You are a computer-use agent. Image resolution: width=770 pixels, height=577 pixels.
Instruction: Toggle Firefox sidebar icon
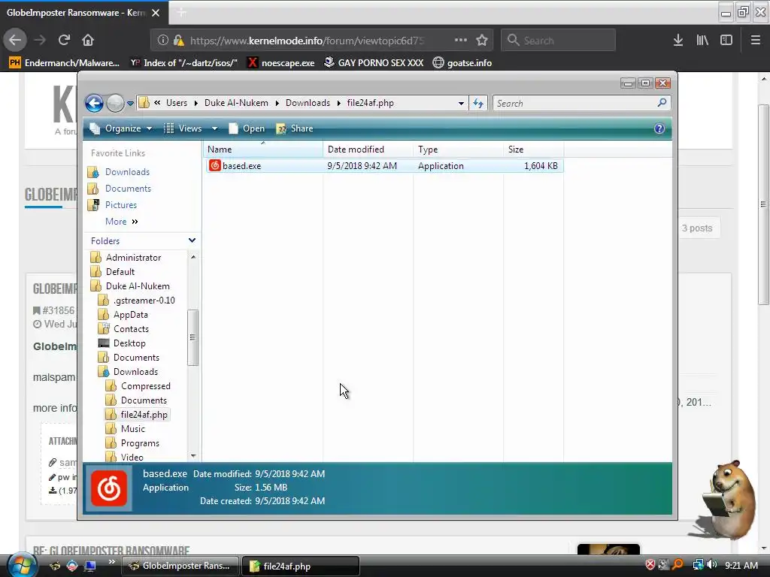[726, 41]
